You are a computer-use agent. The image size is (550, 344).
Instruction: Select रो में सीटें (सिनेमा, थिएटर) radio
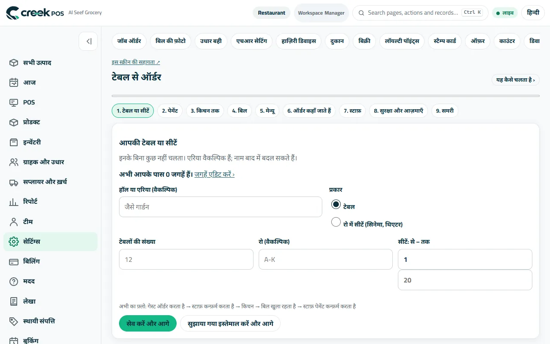(336, 222)
